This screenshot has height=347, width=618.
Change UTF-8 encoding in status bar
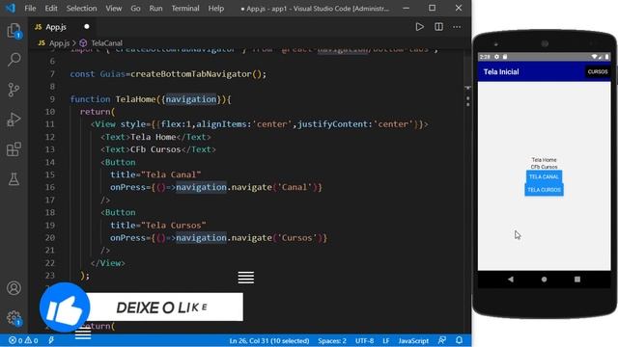pyautogui.click(x=365, y=340)
